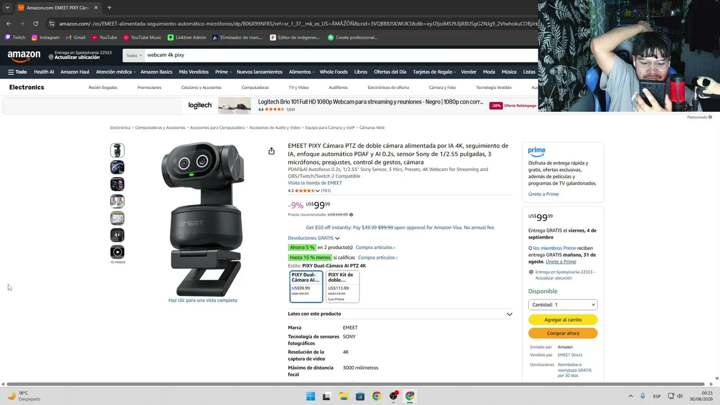Open the 781 reviews link
The width and height of the screenshot is (720, 405).
(326, 191)
